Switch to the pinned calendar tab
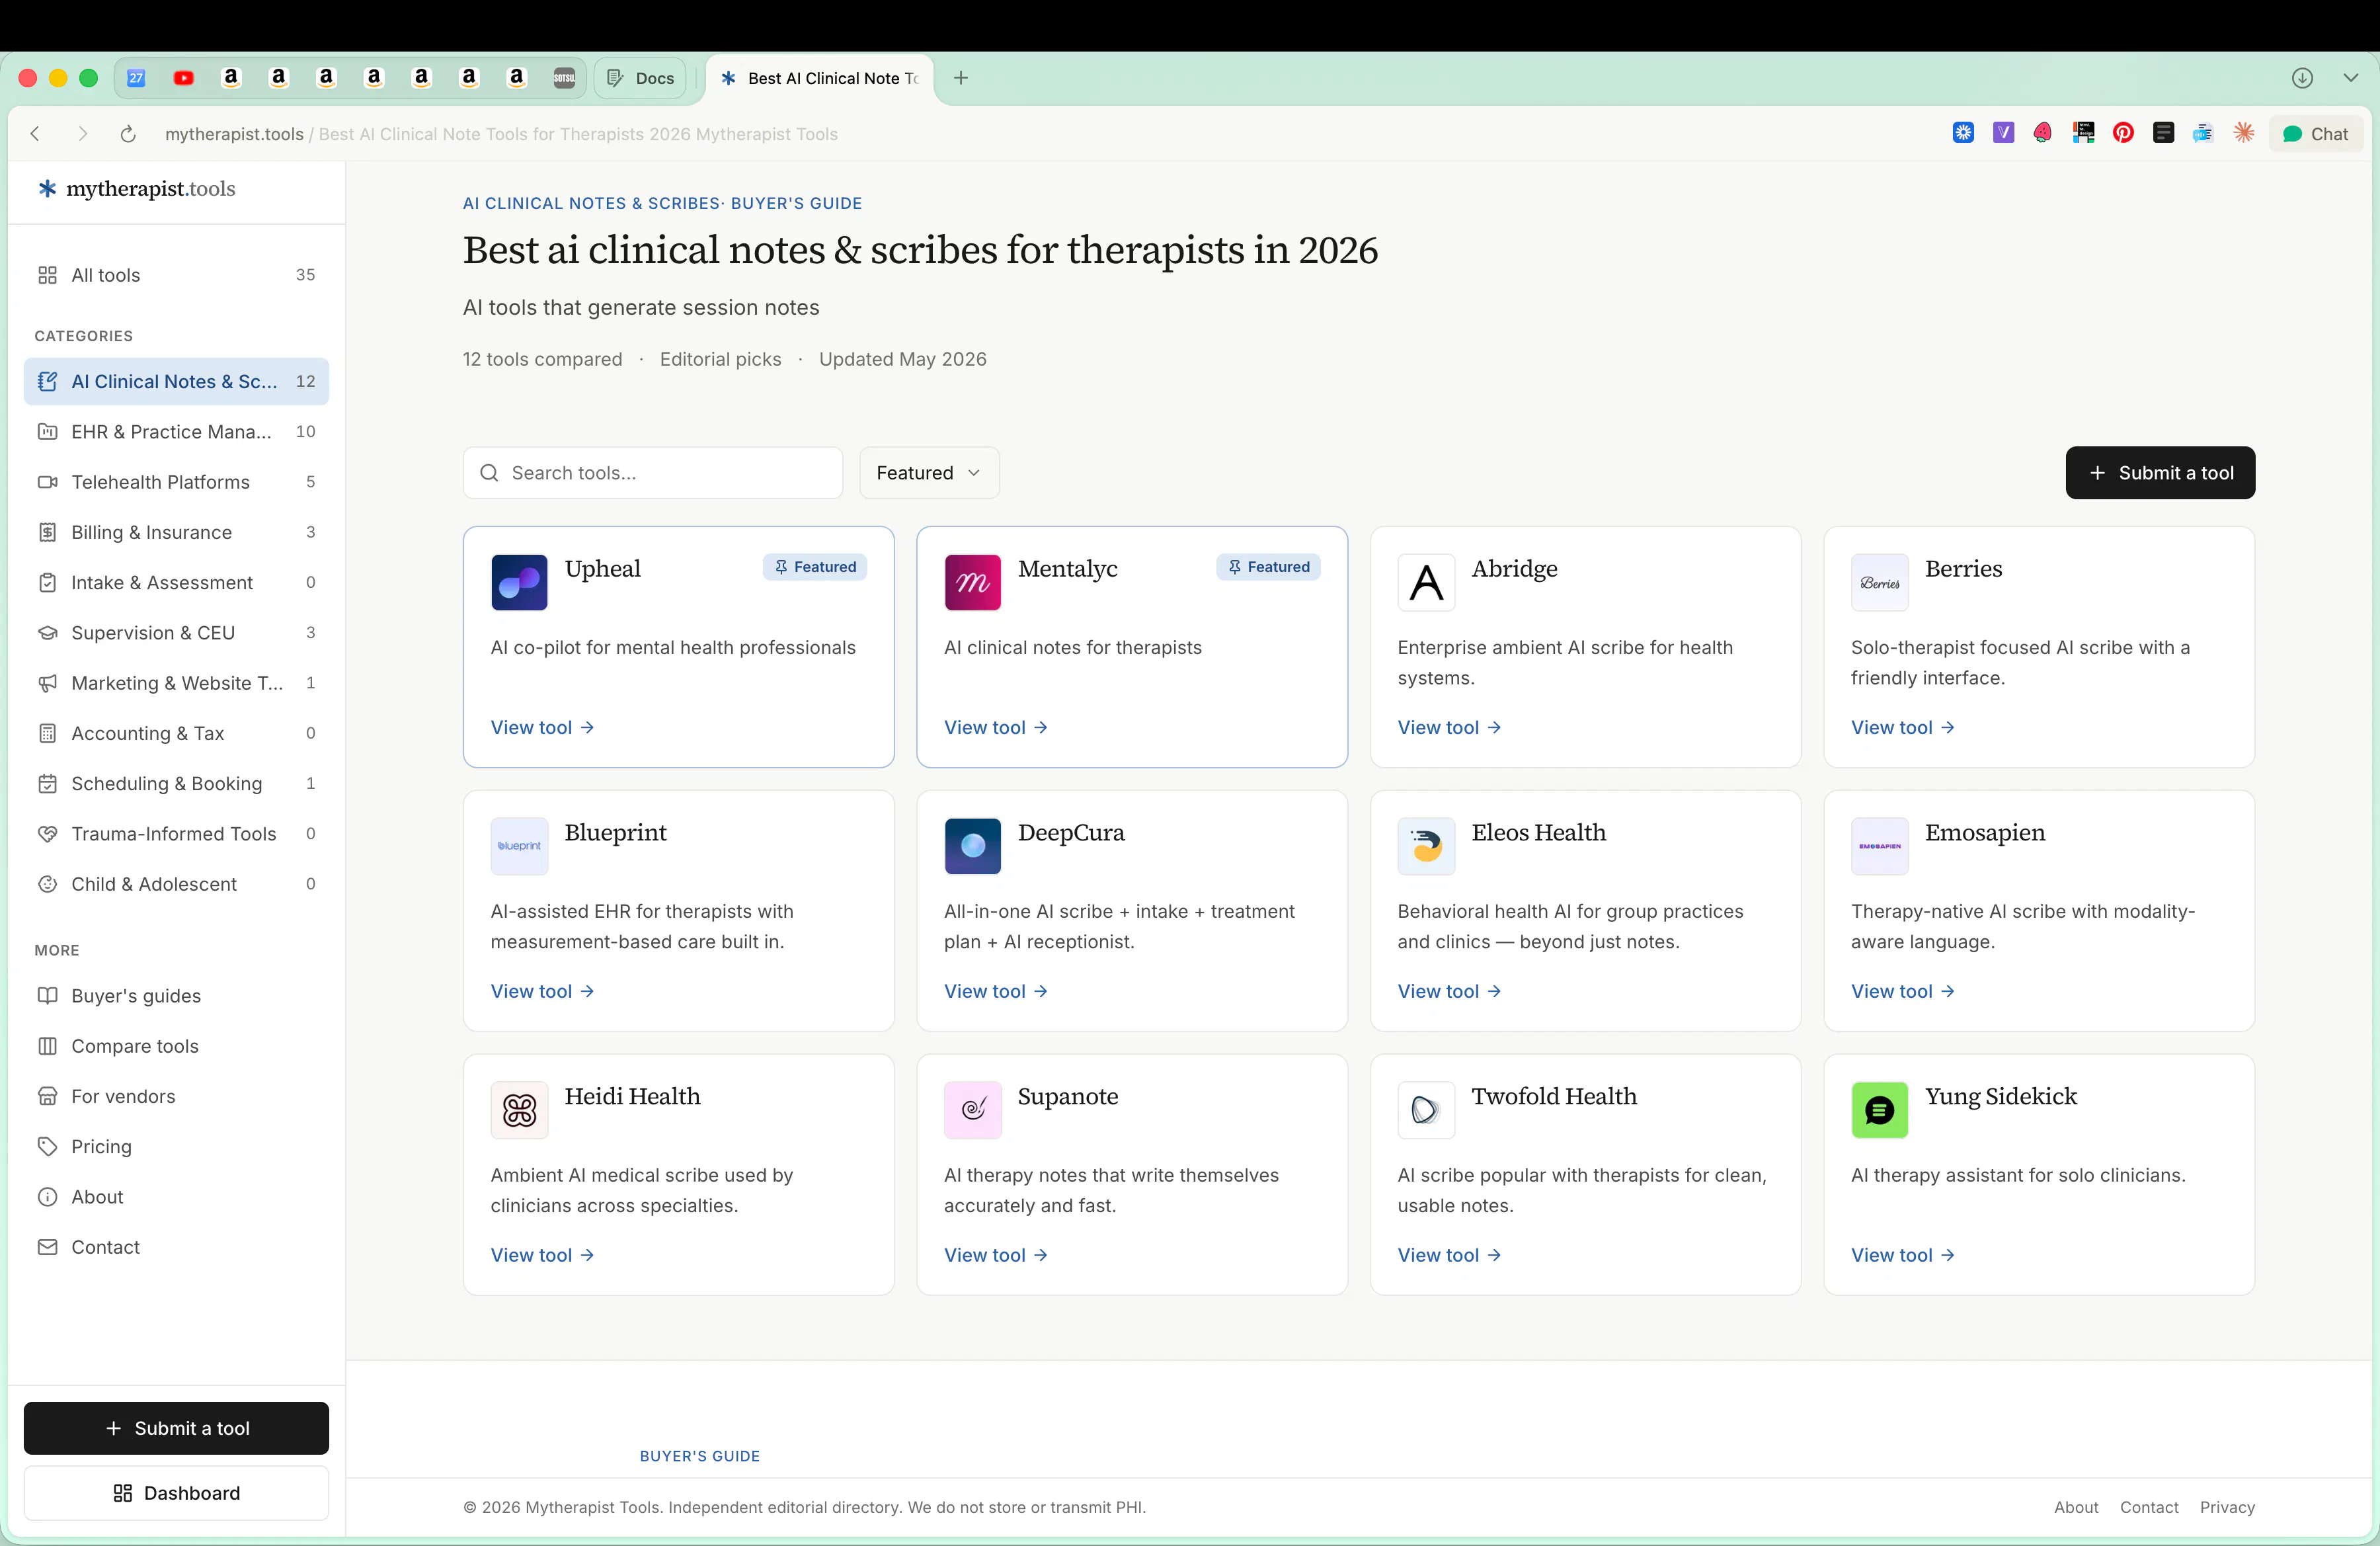Screen dimensions: 2380x1546 click(137, 78)
